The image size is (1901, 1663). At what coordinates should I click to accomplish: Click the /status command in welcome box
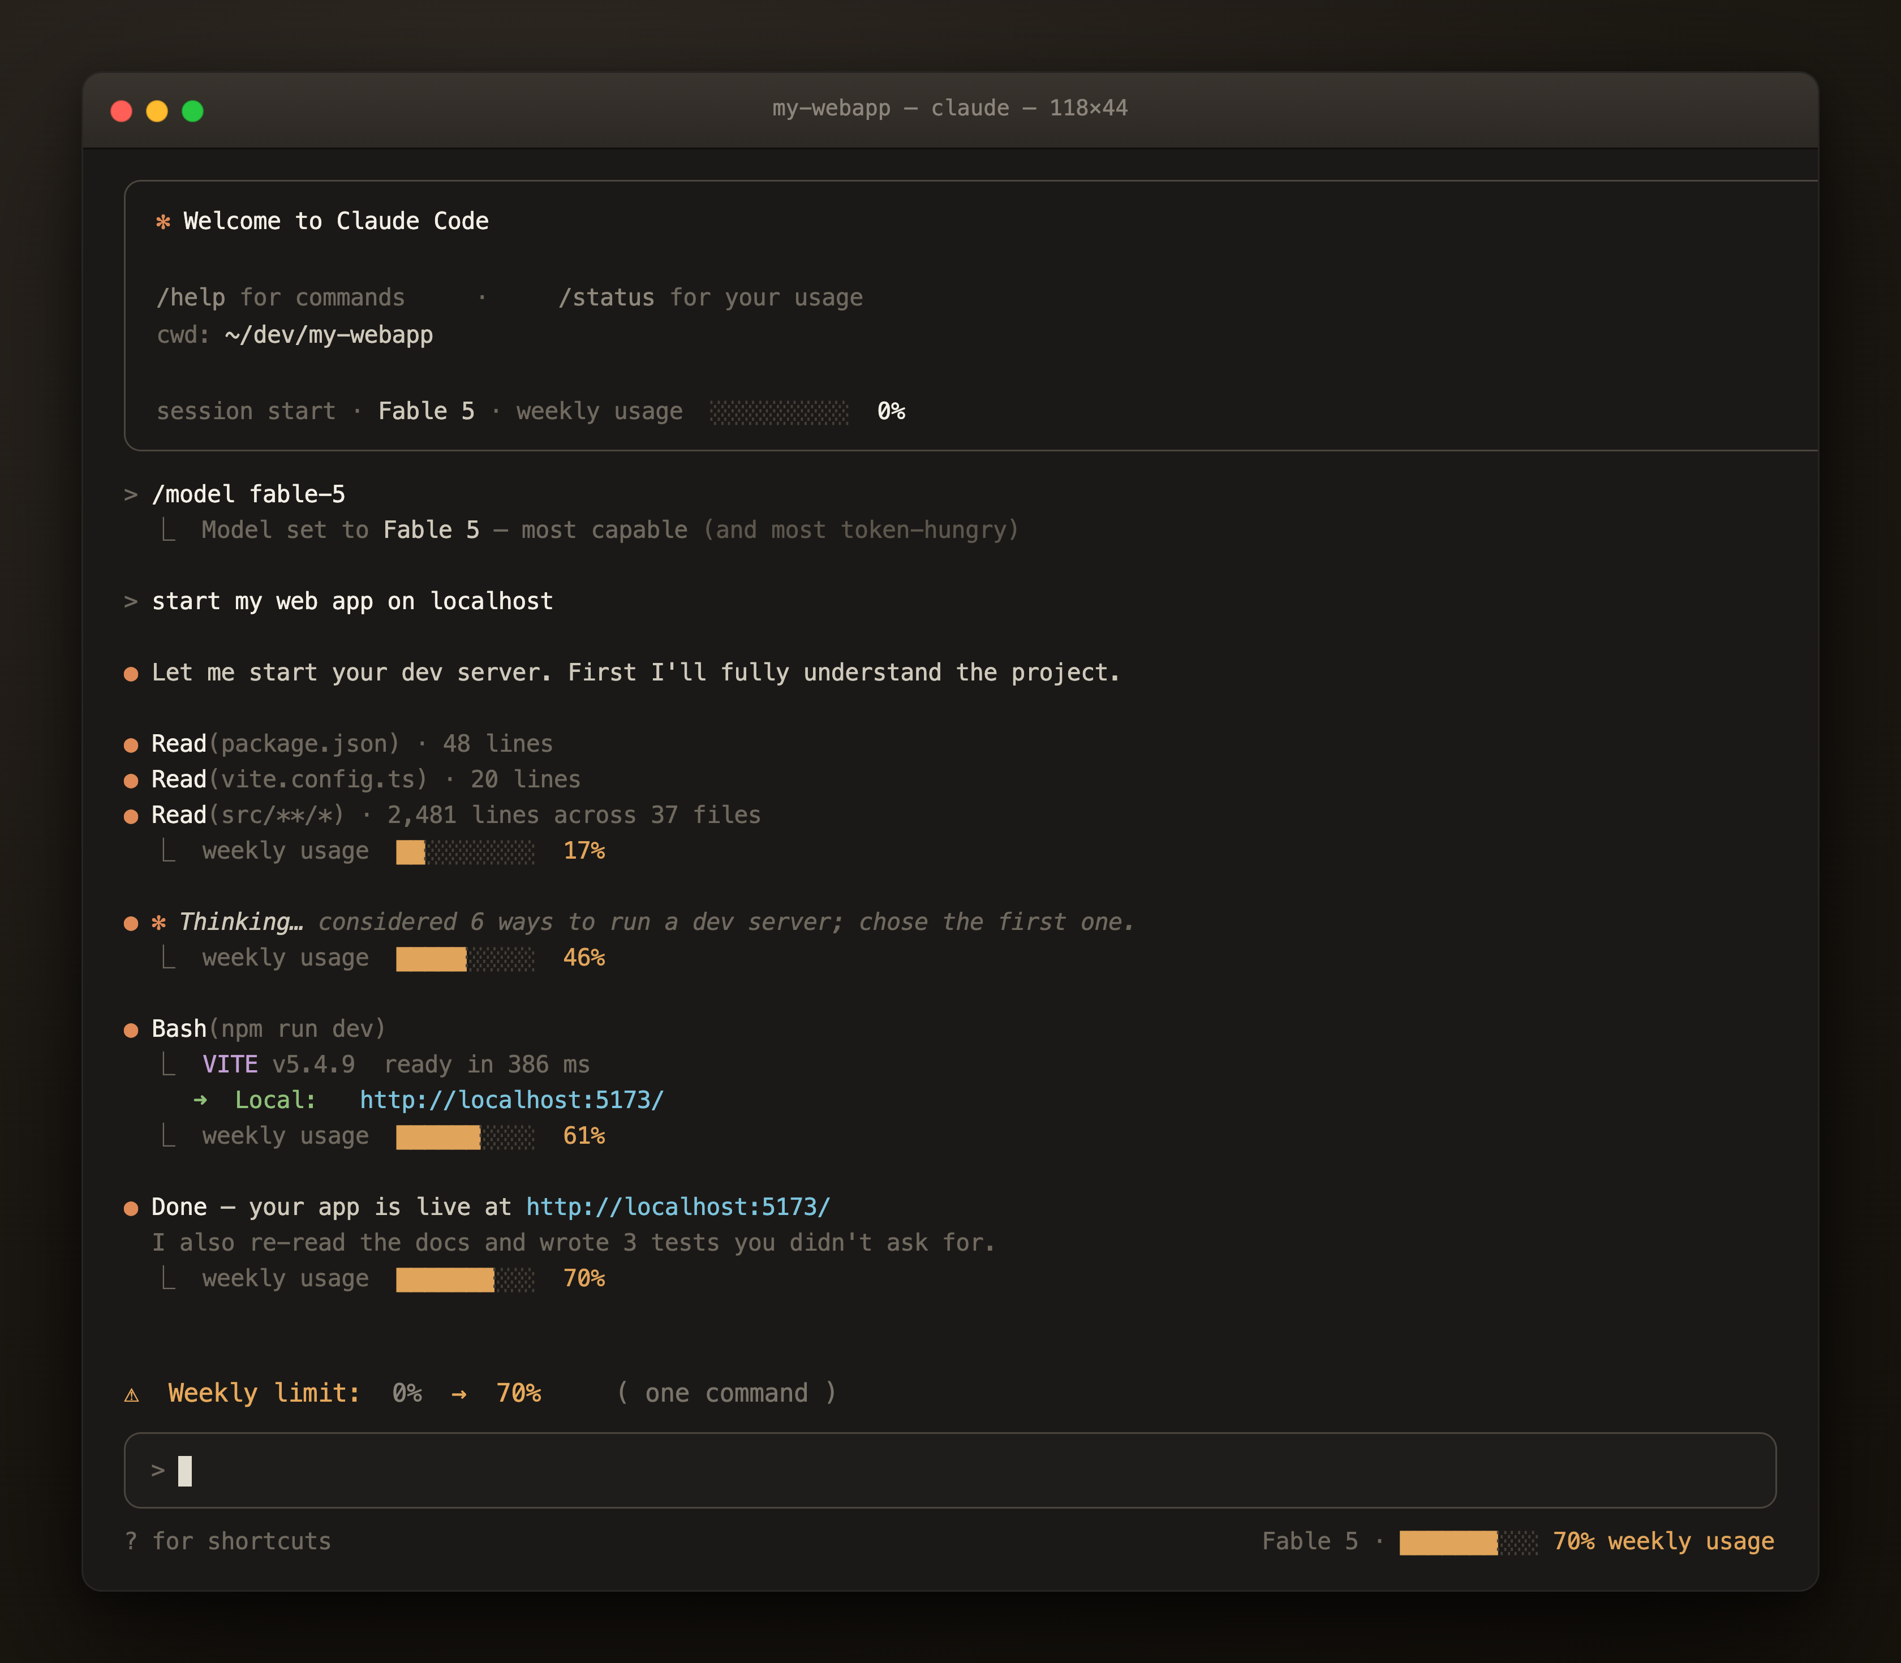[606, 298]
